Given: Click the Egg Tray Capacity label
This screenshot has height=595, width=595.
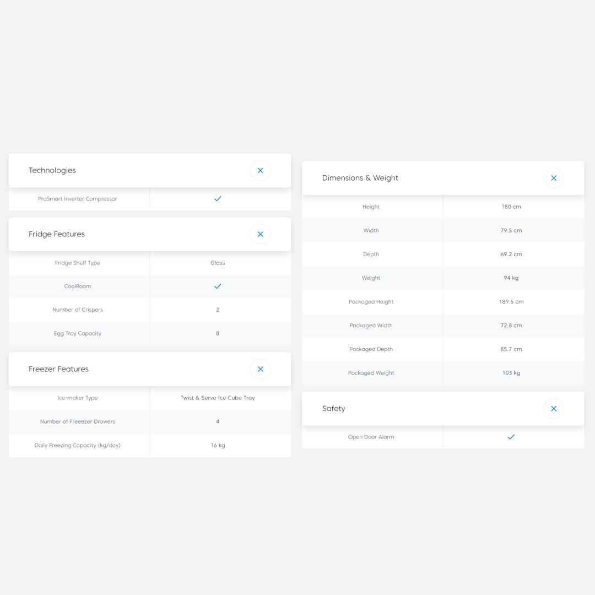Looking at the screenshot, I should [78, 333].
